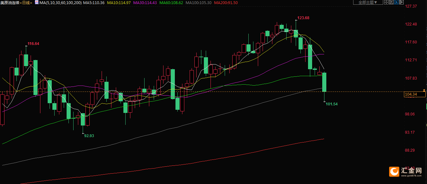427x184 pixels.
Task: Click the 123.68 high price marker
Action: [303, 18]
